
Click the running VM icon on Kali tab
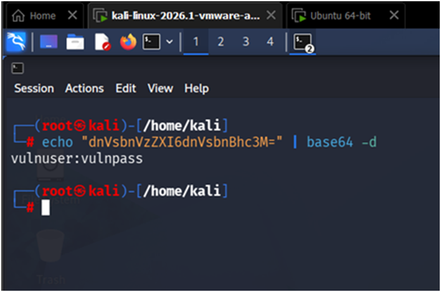point(100,16)
